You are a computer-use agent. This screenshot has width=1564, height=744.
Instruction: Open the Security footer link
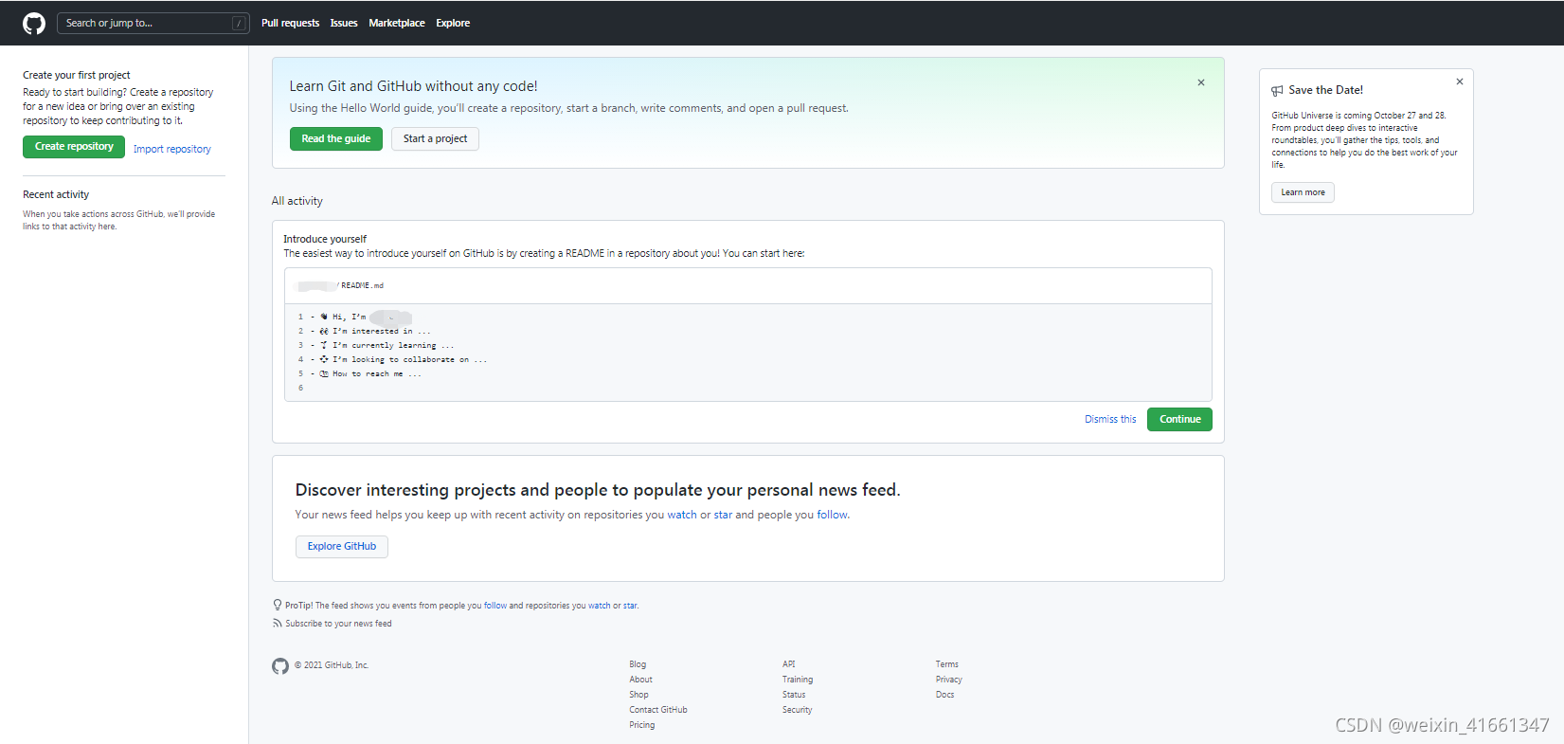tap(797, 710)
